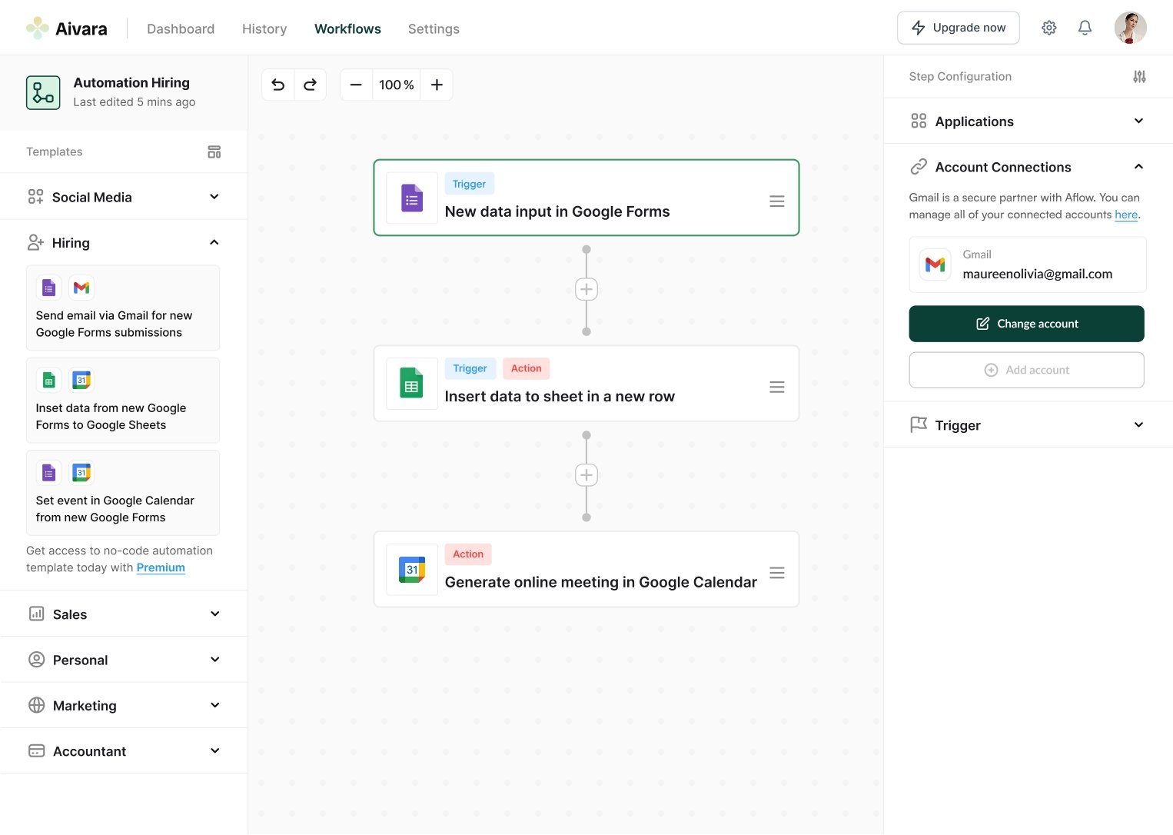Collapse the Hiring section in the sidebar
1173x835 pixels.
tap(214, 241)
